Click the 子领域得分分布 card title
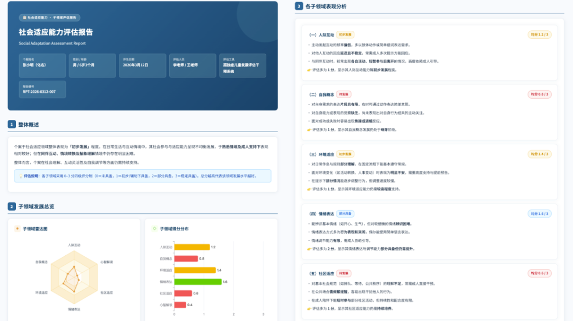 (x=175, y=229)
